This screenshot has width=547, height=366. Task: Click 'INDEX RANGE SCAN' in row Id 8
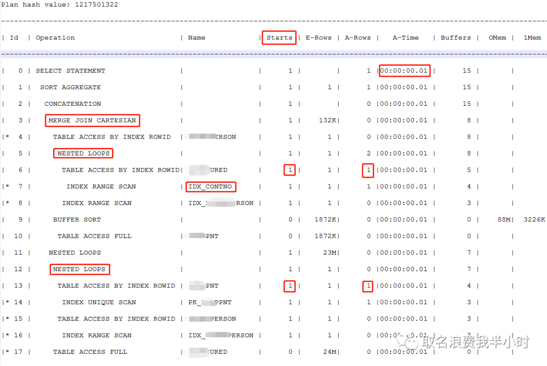(x=97, y=203)
